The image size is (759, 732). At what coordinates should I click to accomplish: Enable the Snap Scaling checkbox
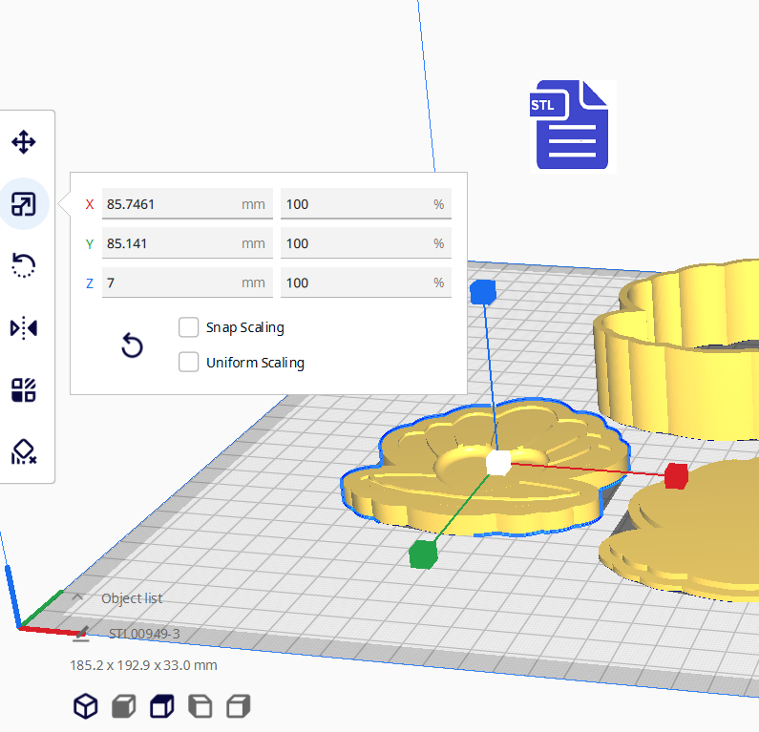click(x=189, y=327)
